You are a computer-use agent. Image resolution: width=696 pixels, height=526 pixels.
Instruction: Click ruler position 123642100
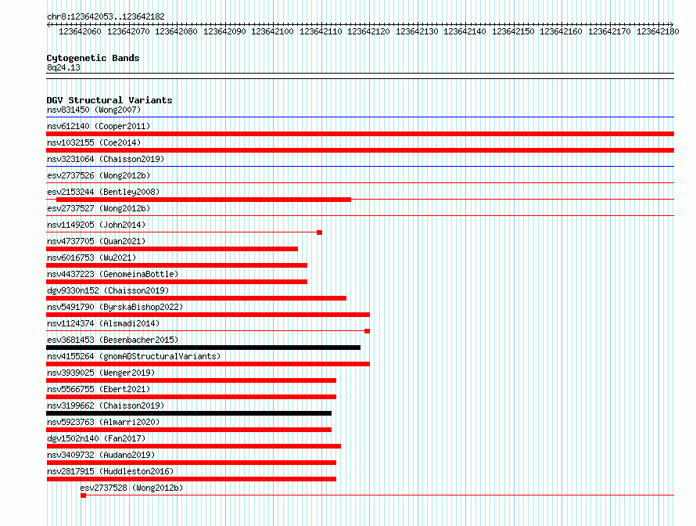click(x=273, y=31)
